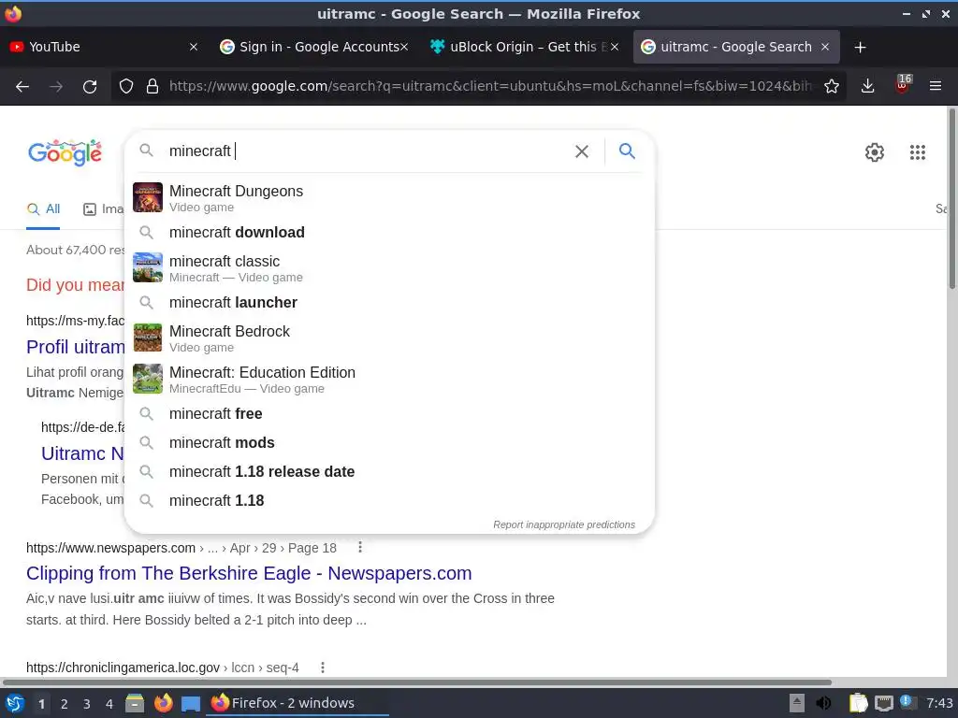Click the blue search magnifier button

click(x=627, y=151)
